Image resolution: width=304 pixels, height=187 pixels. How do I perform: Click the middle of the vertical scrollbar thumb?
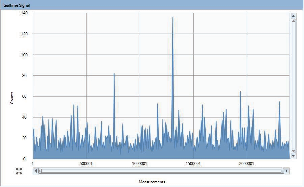[293, 86]
